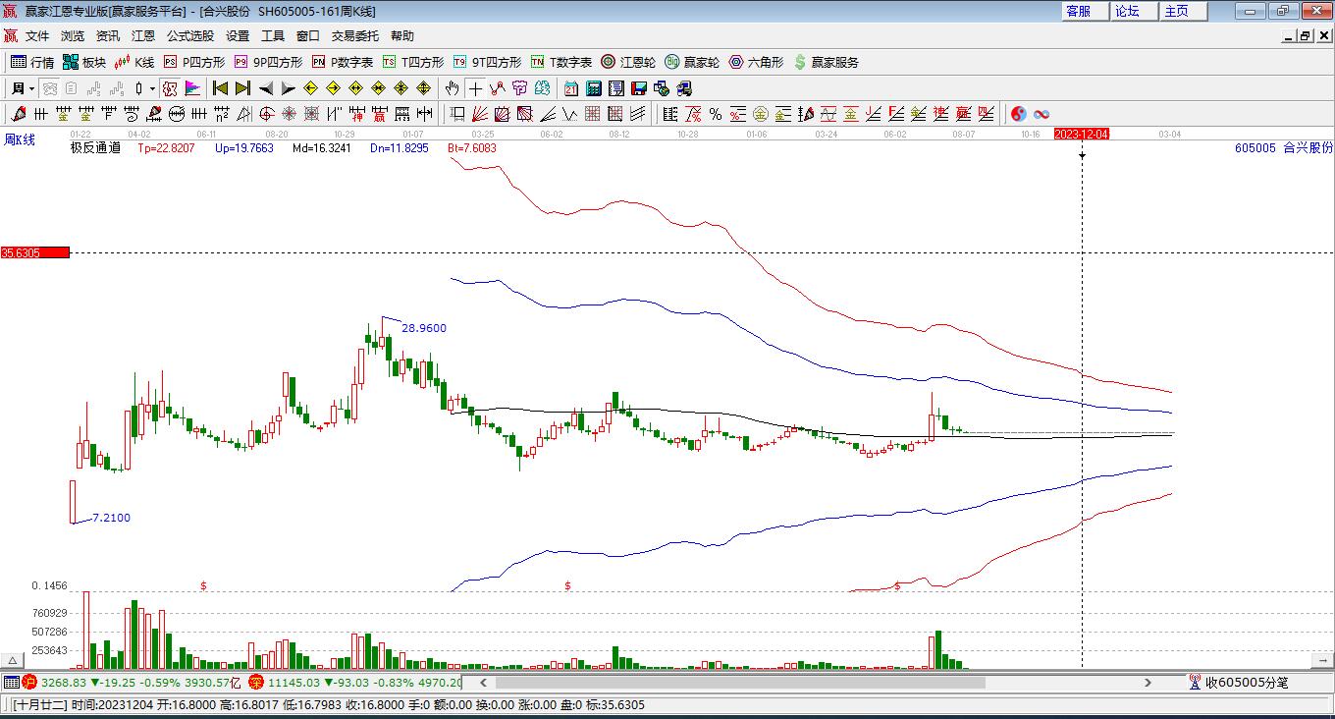Select the hand pan tool
Screen dimensions: 1335x719
[452, 88]
